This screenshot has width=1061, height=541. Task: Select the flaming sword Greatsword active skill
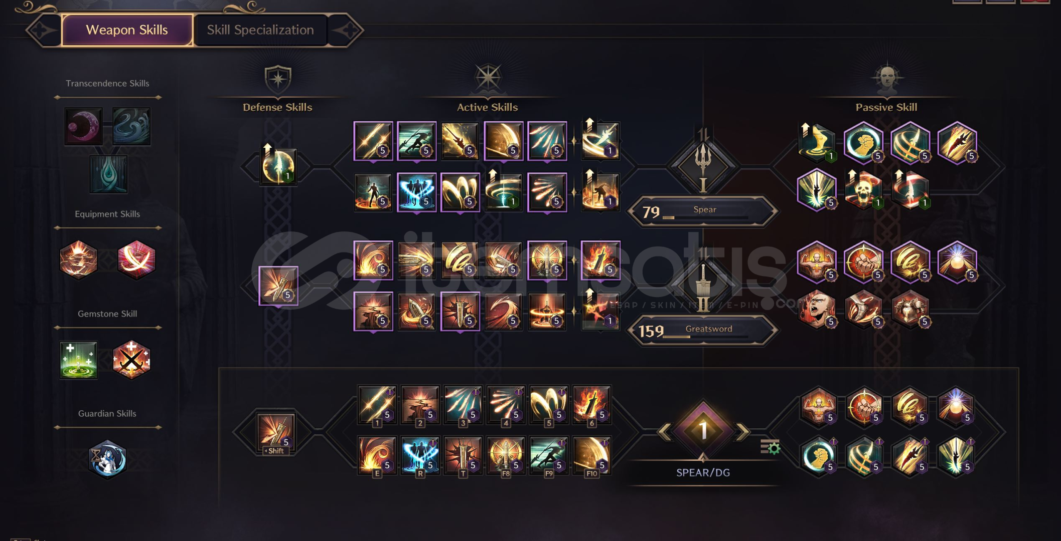click(600, 260)
